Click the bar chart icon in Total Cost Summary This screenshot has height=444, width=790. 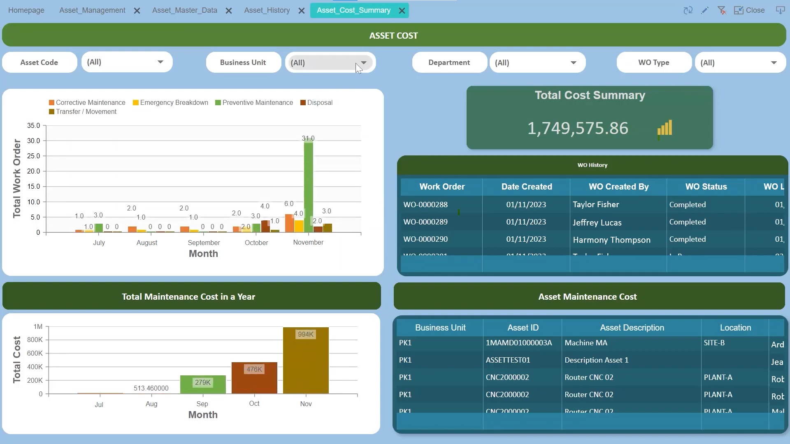pyautogui.click(x=665, y=128)
